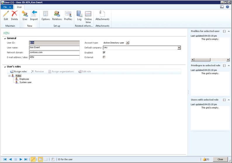Click Profiles panel scroll right arrow
232x163 pixels.
228,60
